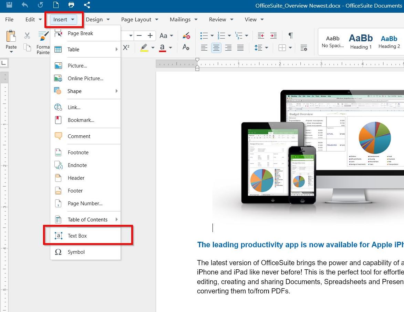Open font color dropdown arrow

[x=170, y=48]
